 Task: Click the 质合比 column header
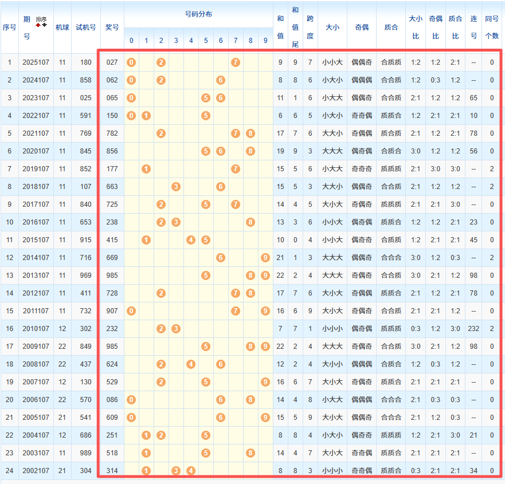[x=455, y=27]
